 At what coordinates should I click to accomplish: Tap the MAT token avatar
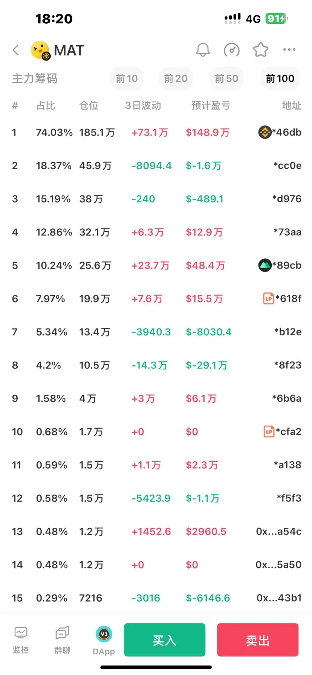[x=40, y=50]
